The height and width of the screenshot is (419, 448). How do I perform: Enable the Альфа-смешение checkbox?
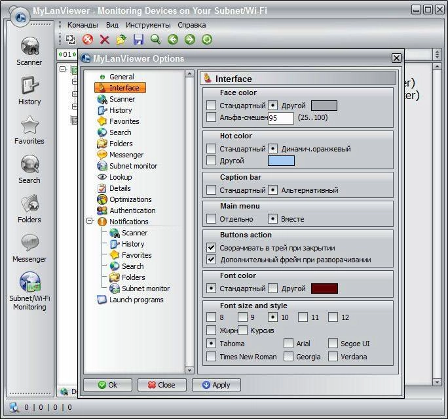tap(211, 117)
